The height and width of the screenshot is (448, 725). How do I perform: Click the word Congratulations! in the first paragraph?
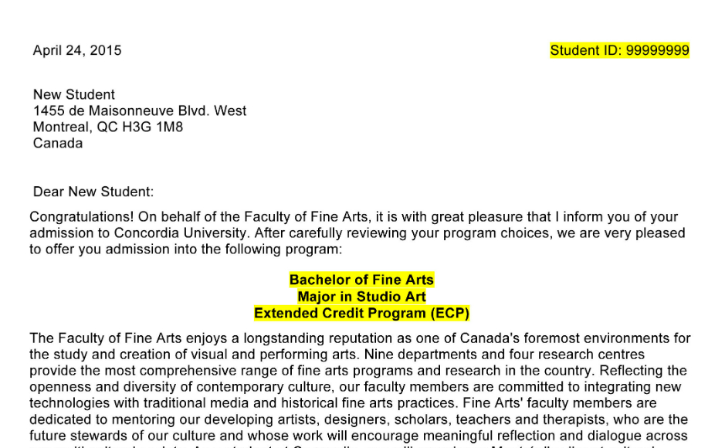82,217
